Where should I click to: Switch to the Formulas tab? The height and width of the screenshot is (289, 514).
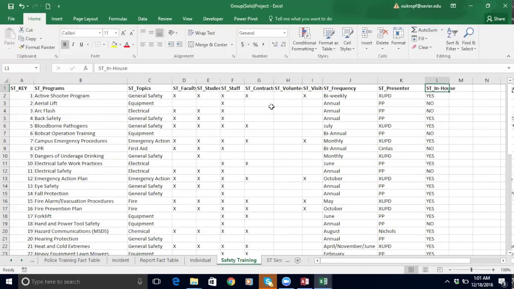118,19
